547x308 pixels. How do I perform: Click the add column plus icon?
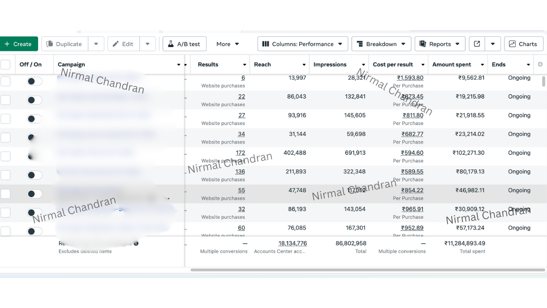[540, 65]
